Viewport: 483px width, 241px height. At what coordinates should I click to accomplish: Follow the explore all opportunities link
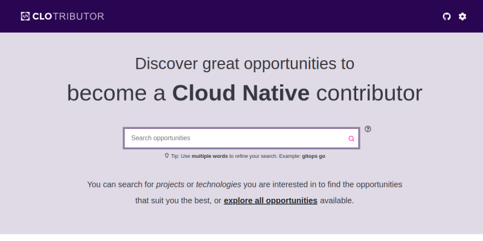pyautogui.click(x=270, y=201)
